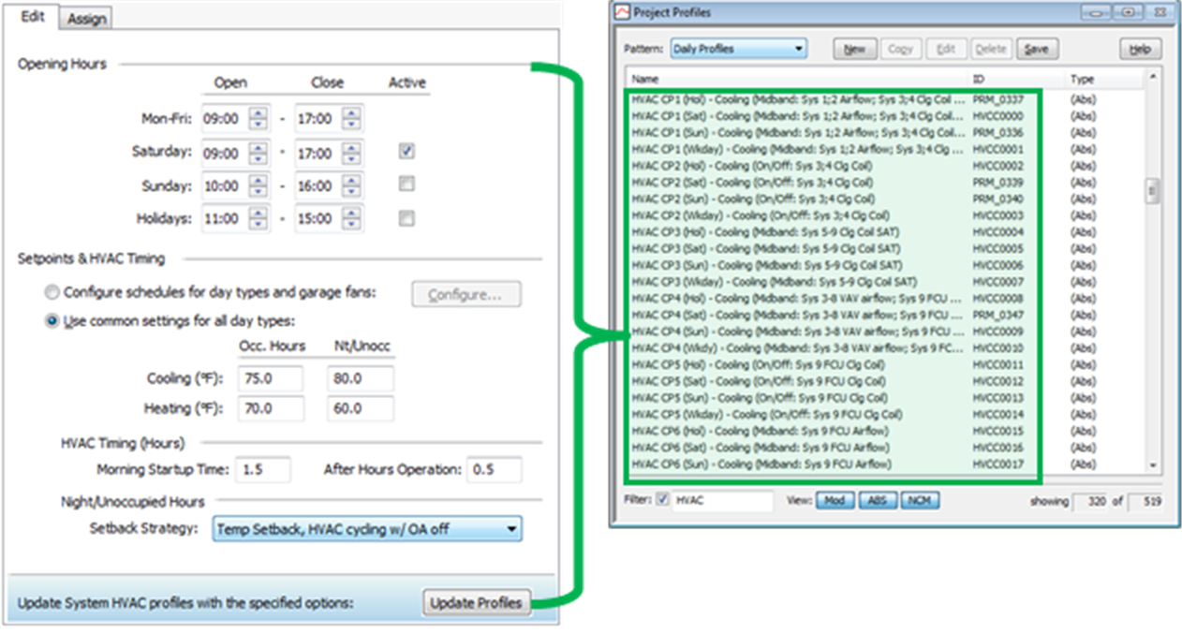The height and width of the screenshot is (634, 1182).
Task: Toggle the NCM view button
Action: [918, 501]
